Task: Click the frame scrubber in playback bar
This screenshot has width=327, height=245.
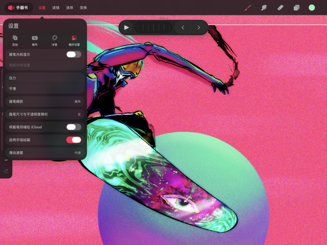Action: click(153, 28)
